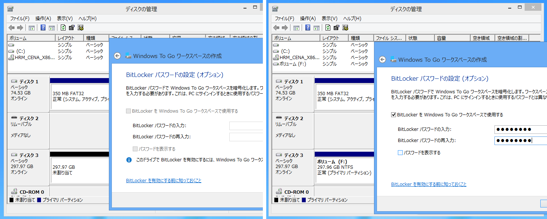This screenshot has height=219, width=547.
Task: Sort by 容量 column header in right screenshot
Action: [x=452, y=38]
